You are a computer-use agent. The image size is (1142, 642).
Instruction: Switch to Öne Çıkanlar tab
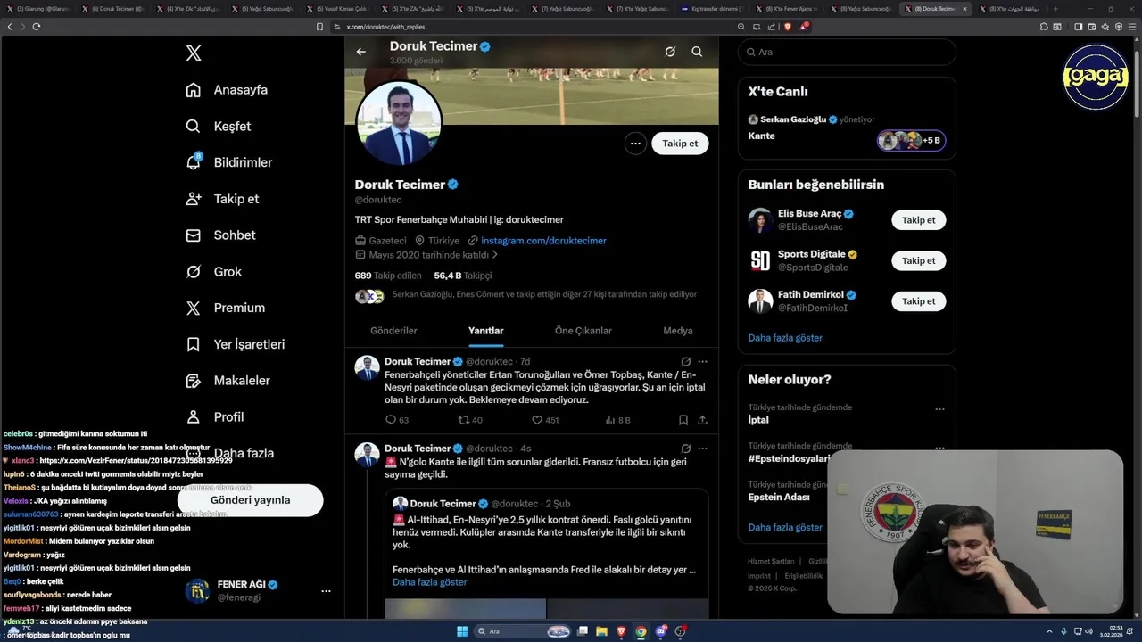(583, 331)
